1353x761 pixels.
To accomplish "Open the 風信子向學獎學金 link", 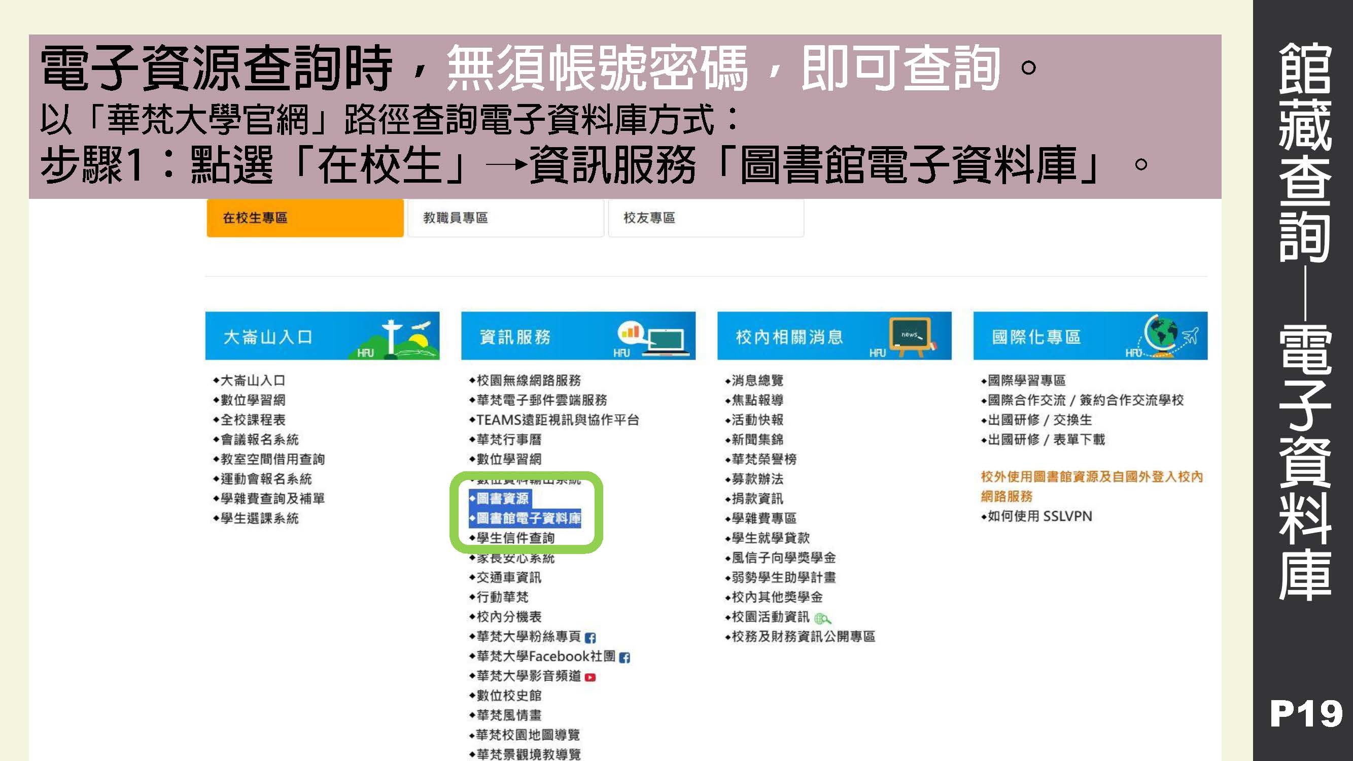I will click(784, 558).
